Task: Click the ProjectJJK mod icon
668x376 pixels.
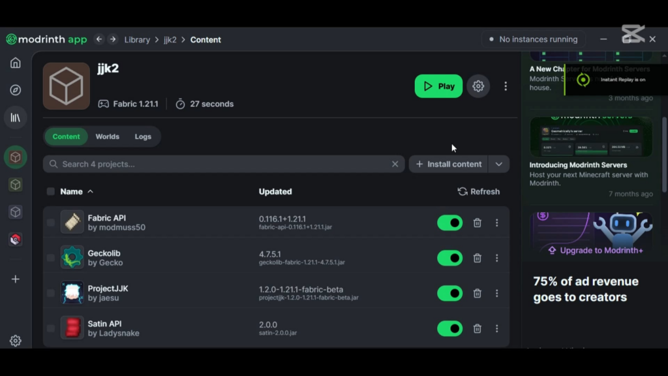Action: pos(72,293)
